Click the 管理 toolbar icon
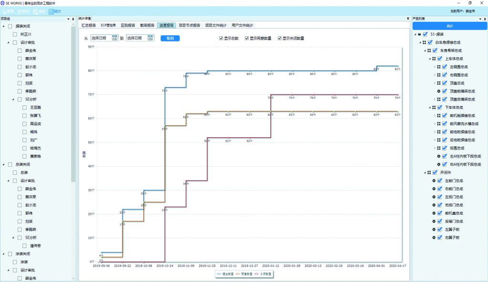The height and width of the screenshot is (282, 488). coord(8,10)
